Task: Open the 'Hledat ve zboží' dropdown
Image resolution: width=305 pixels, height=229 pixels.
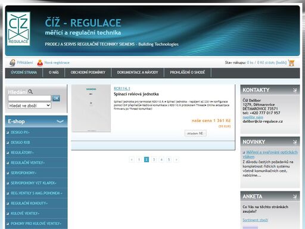Action: coord(30,106)
